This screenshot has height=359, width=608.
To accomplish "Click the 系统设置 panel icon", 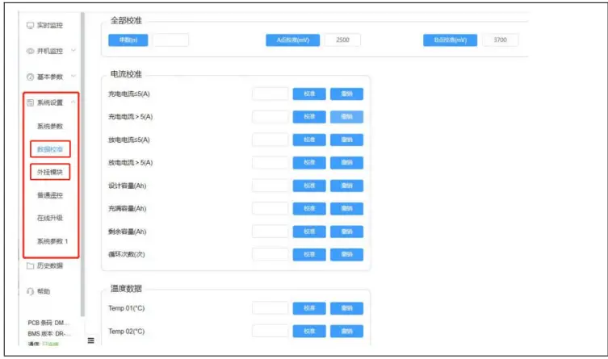I will tap(30, 102).
